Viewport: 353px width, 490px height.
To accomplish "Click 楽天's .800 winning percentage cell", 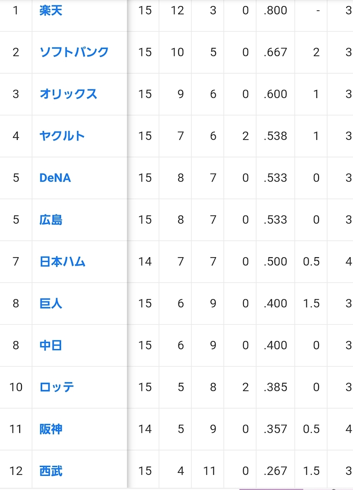I will point(275,11).
